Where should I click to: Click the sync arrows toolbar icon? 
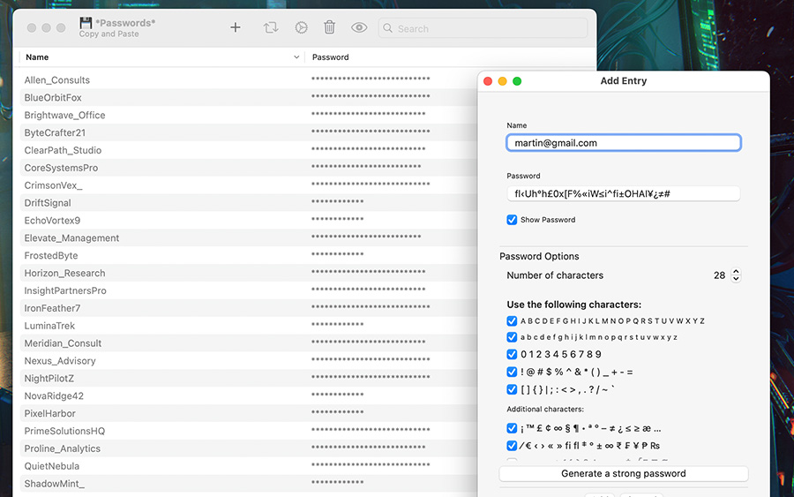[x=271, y=27]
